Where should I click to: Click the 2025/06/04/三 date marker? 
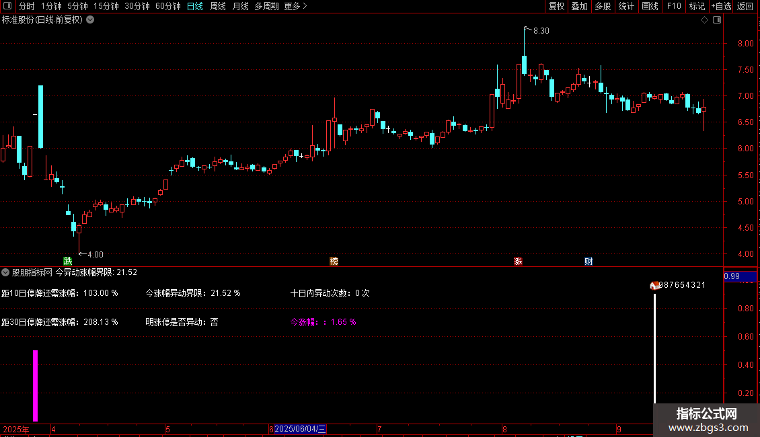pos(300,429)
